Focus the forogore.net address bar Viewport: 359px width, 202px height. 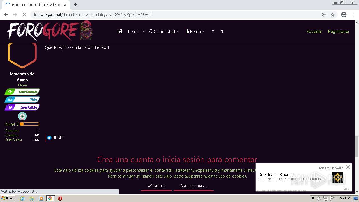pos(179,15)
